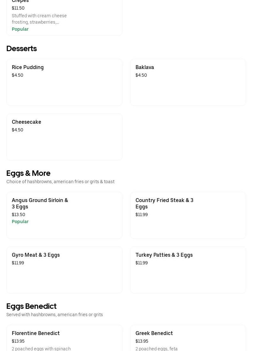Open the Florentine Benedict item
This screenshot has width=257, height=351.
click(64, 338)
